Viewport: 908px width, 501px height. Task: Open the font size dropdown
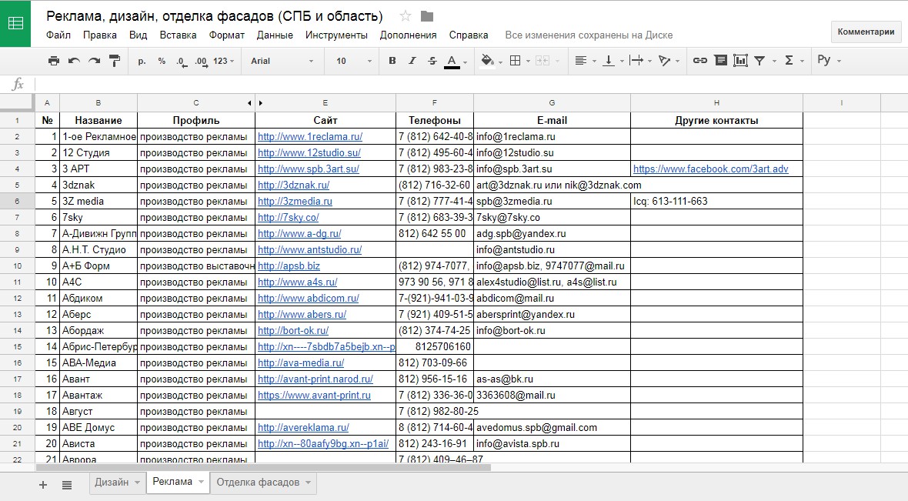353,61
